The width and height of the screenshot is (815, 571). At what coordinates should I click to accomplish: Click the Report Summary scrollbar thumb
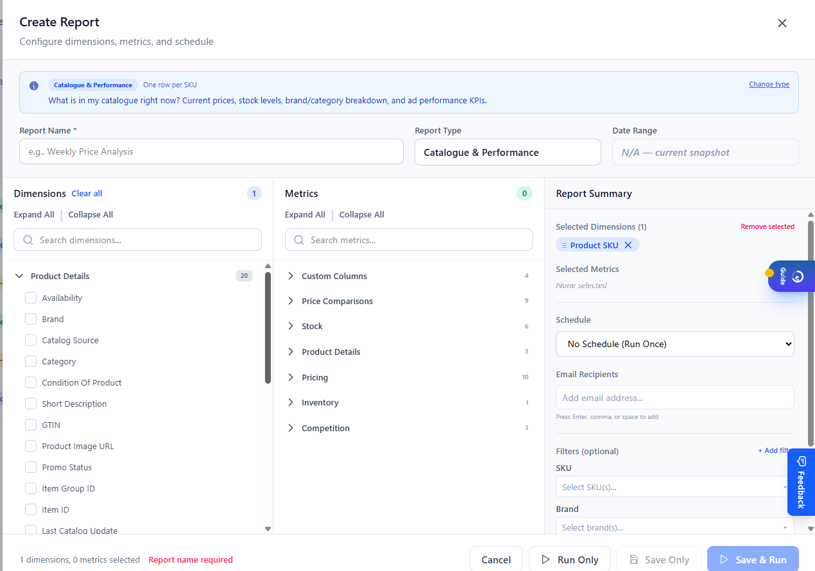pyautogui.click(x=811, y=332)
